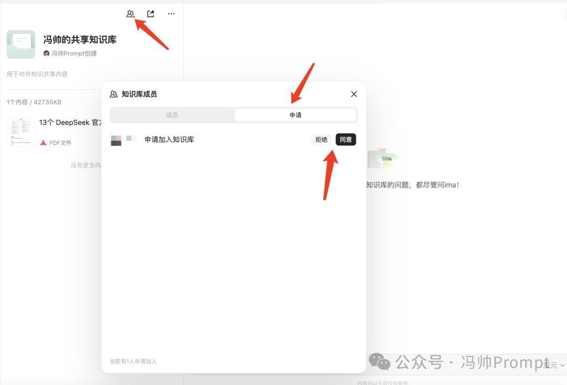This screenshot has height=385, width=567.
Task: Click the share knowledge base icon
Action: (151, 14)
